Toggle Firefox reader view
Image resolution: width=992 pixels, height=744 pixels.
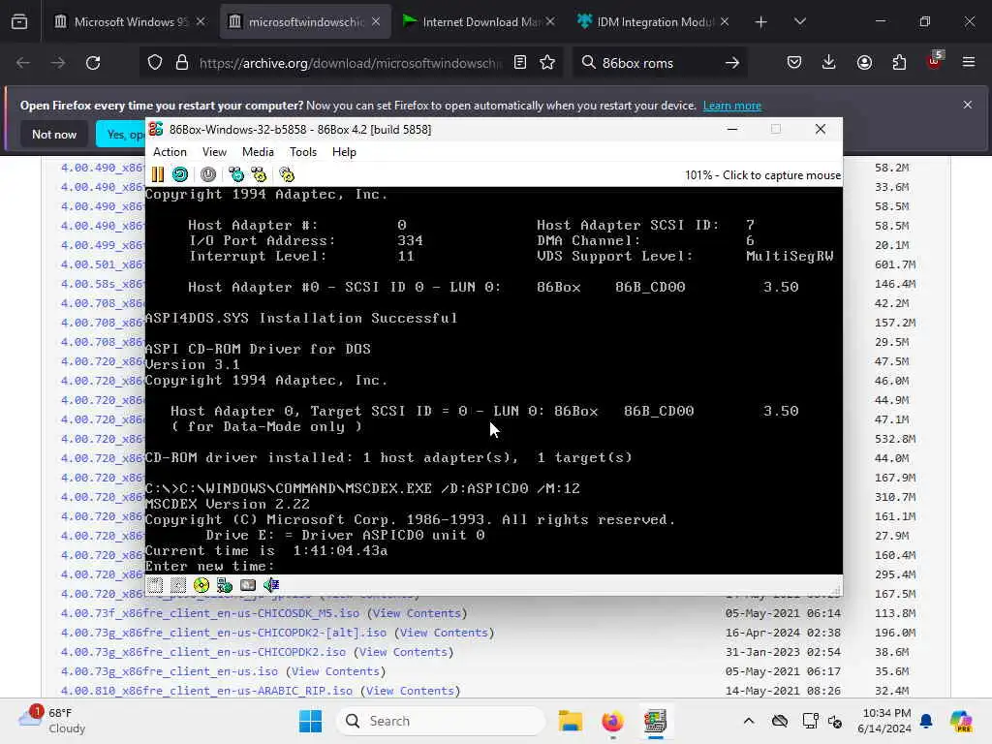click(520, 63)
